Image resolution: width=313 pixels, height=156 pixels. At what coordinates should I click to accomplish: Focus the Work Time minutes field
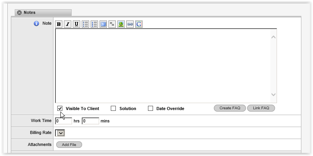(90, 121)
